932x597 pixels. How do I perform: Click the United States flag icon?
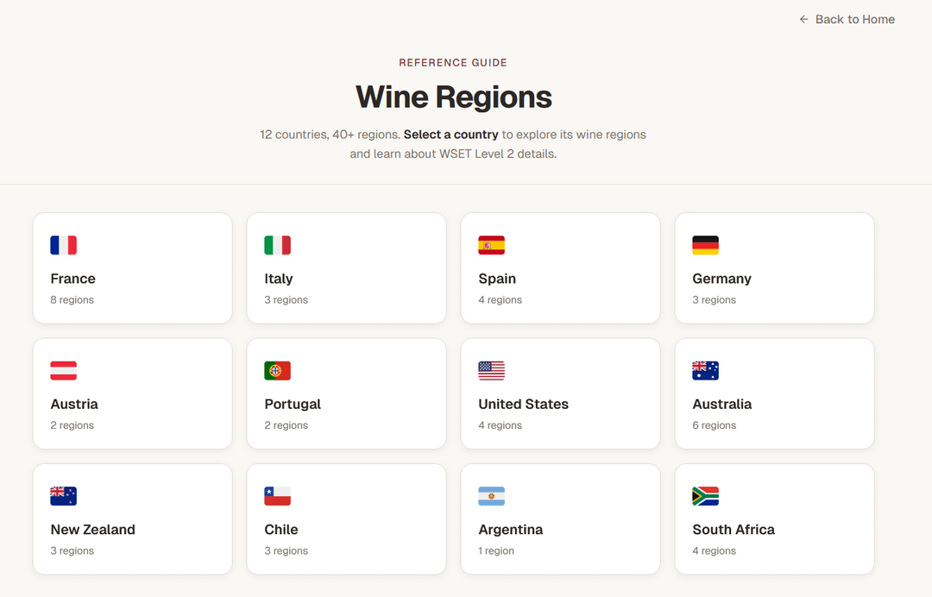click(491, 371)
